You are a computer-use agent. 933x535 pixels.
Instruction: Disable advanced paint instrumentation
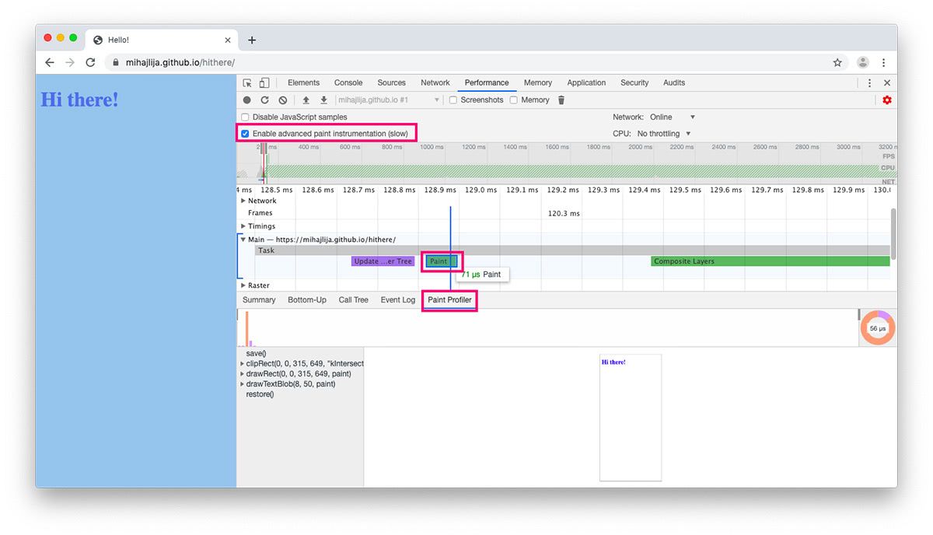click(246, 133)
